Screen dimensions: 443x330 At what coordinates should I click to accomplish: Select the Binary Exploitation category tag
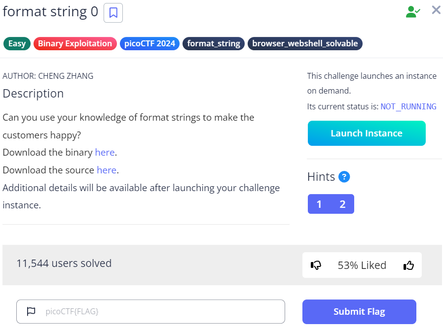tap(75, 43)
